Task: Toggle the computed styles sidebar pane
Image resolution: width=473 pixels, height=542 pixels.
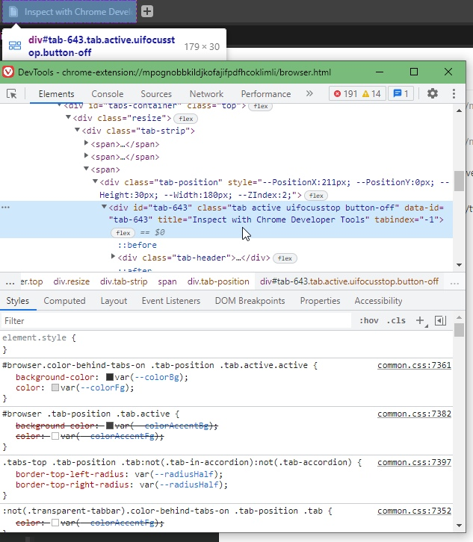Action: (440, 320)
